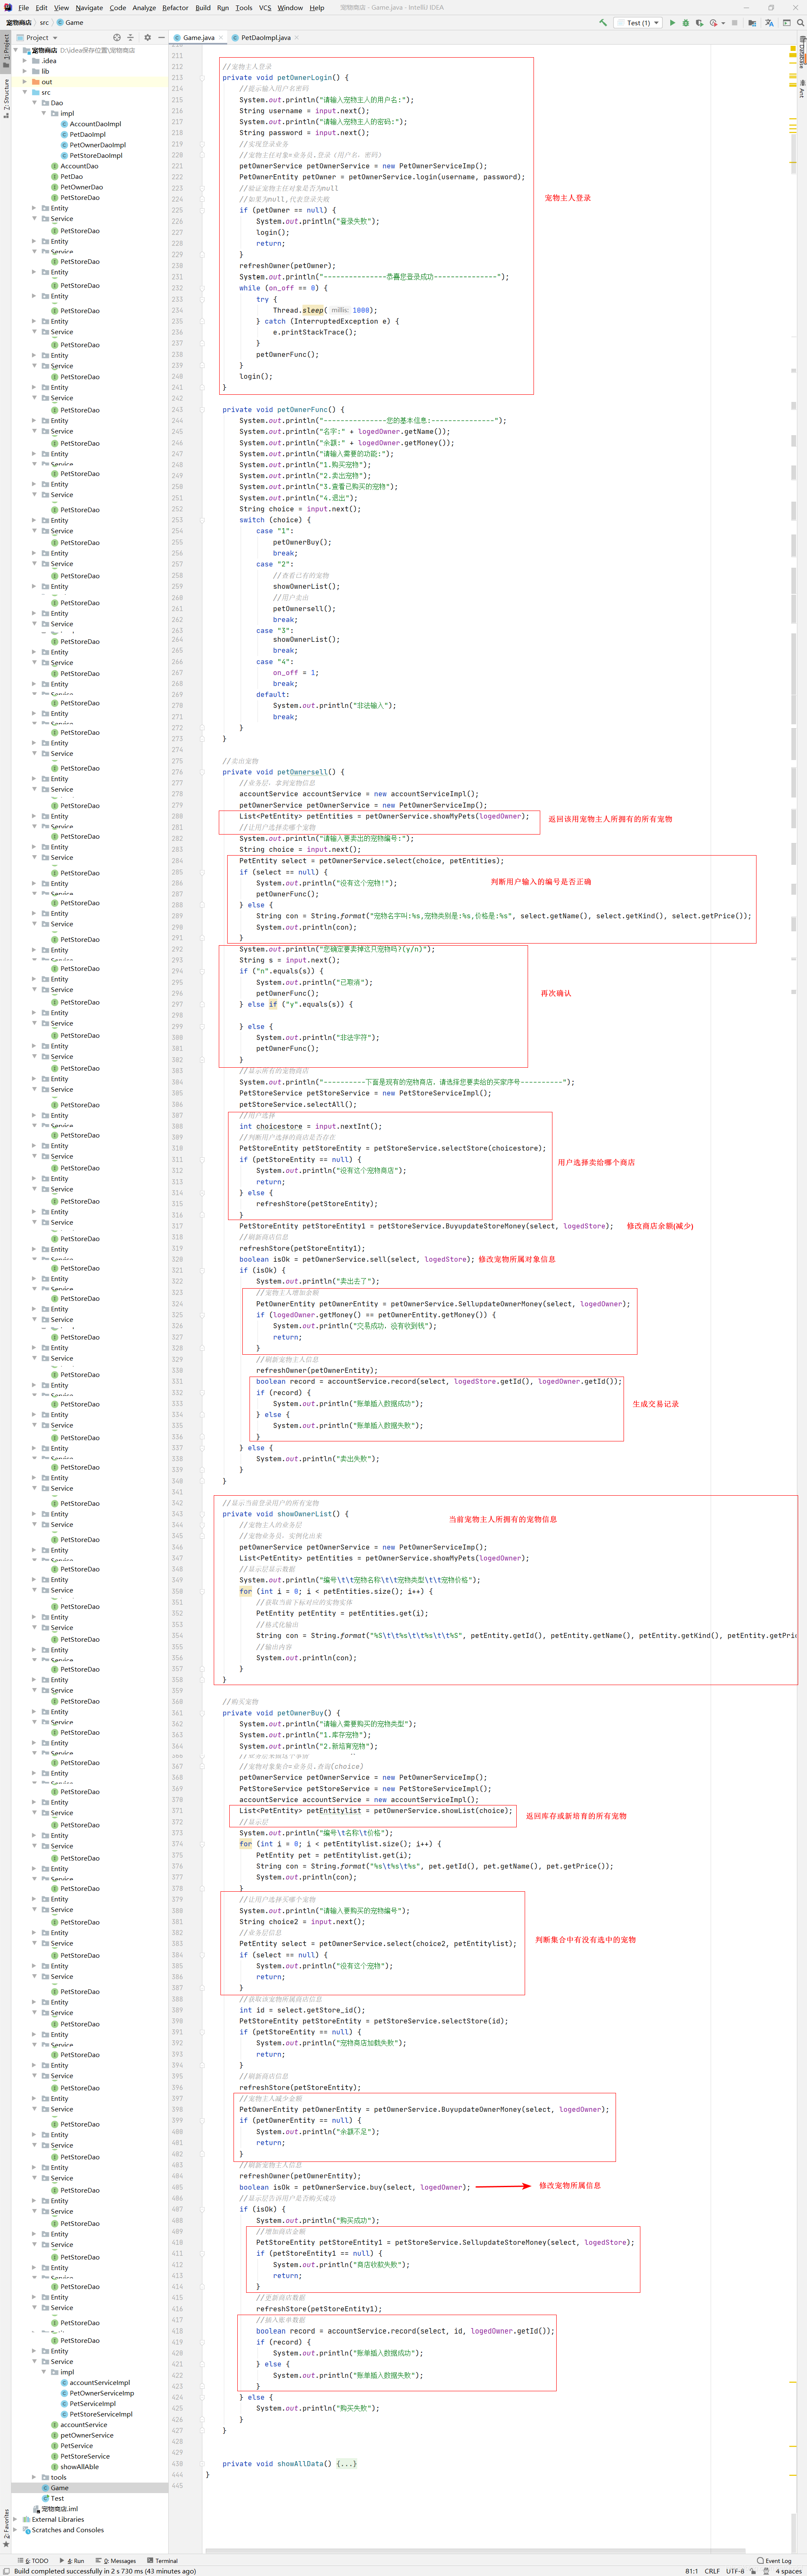Close the Game.java tab
Screen dimensions: 807x2576
[221, 37]
